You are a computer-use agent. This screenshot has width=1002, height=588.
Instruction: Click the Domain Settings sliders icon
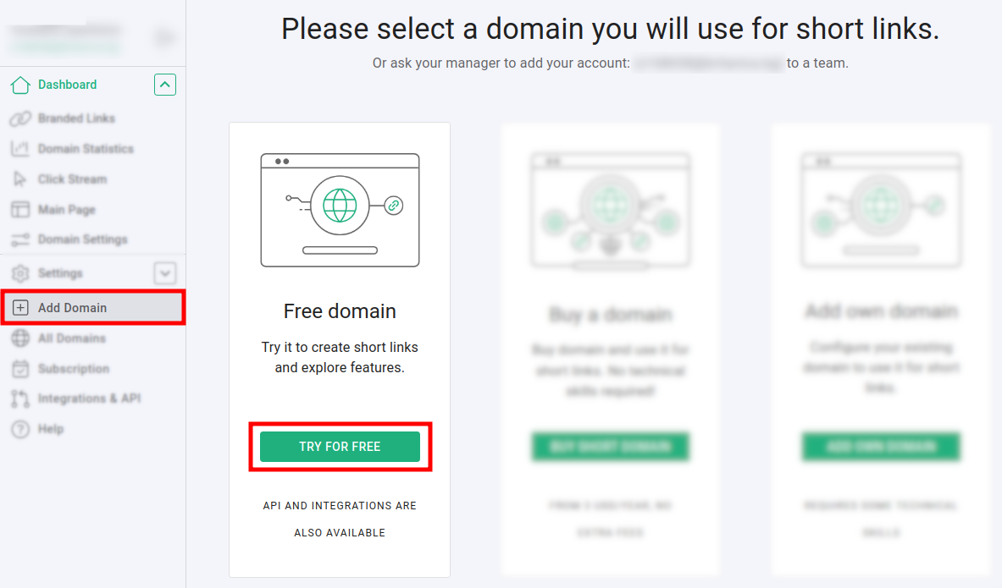[x=20, y=239]
